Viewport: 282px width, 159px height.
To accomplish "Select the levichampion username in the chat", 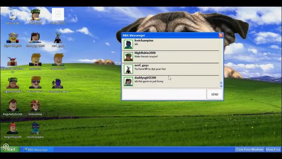I will (x=144, y=41).
